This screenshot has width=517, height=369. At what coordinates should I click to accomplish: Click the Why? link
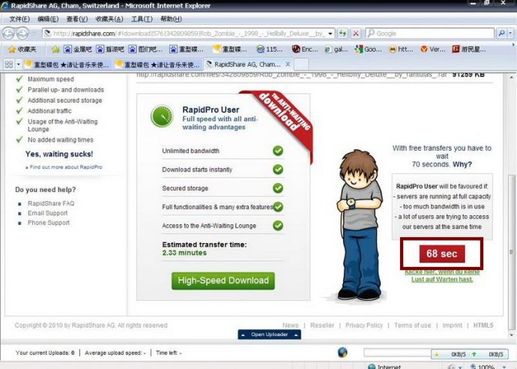pyautogui.click(x=462, y=164)
